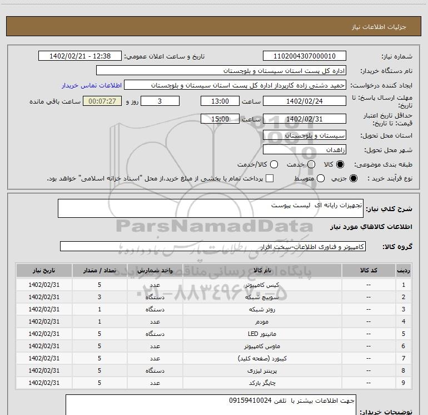Click the response deadline date 1402/02/24
Screen dimensions: 428x415
coord(305,101)
